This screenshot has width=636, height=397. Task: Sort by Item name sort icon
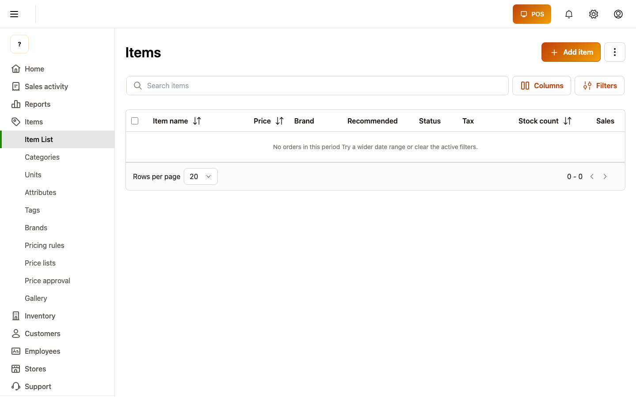(x=197, y=121)
